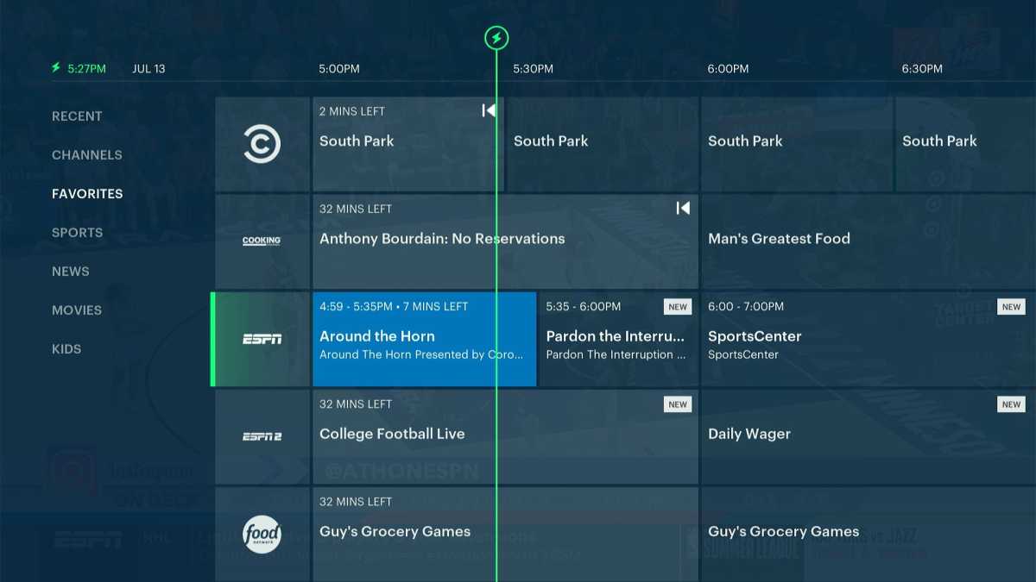Click the restart icon on Anthony Bourdain
The image size is (1036, 582).
pyautogui.click(x=683, y=208)
